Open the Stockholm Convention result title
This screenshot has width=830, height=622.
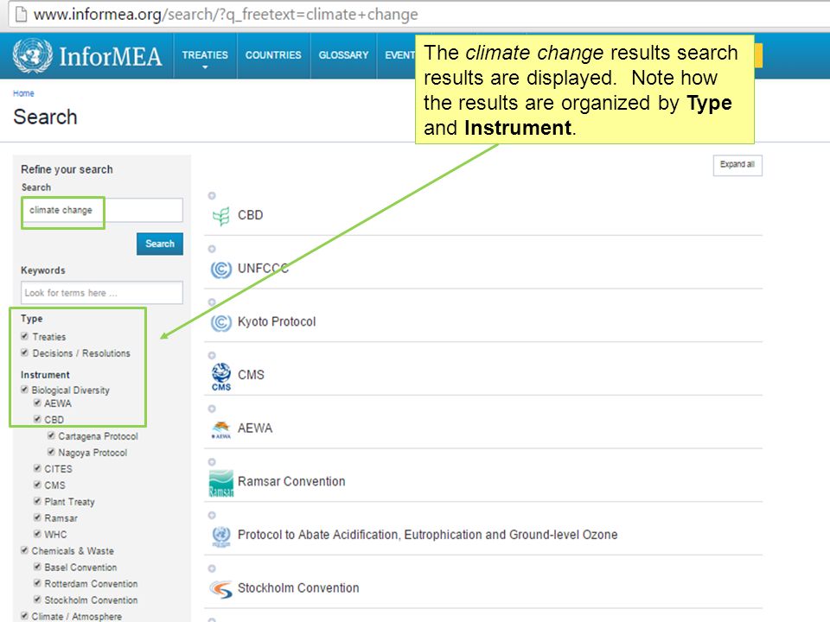[298, 587]
